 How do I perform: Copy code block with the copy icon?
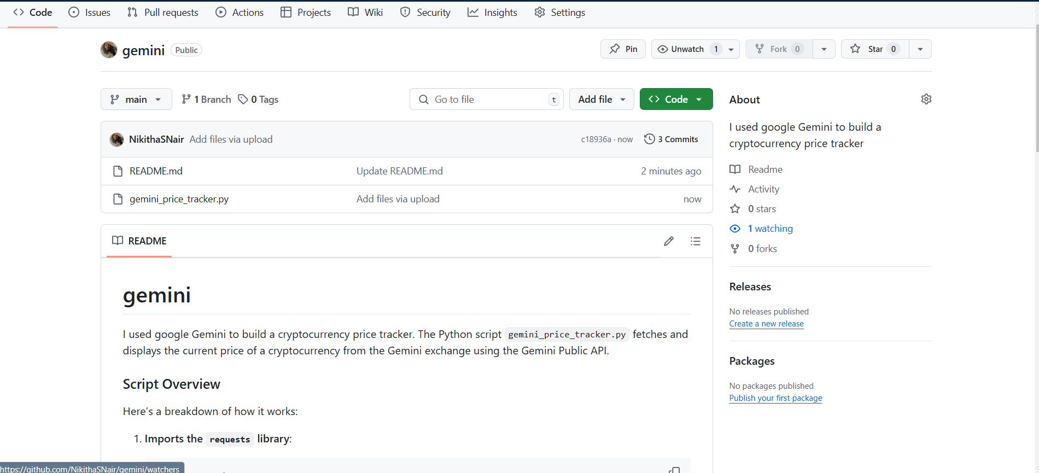pyautogui.click(x=675, y=470)
